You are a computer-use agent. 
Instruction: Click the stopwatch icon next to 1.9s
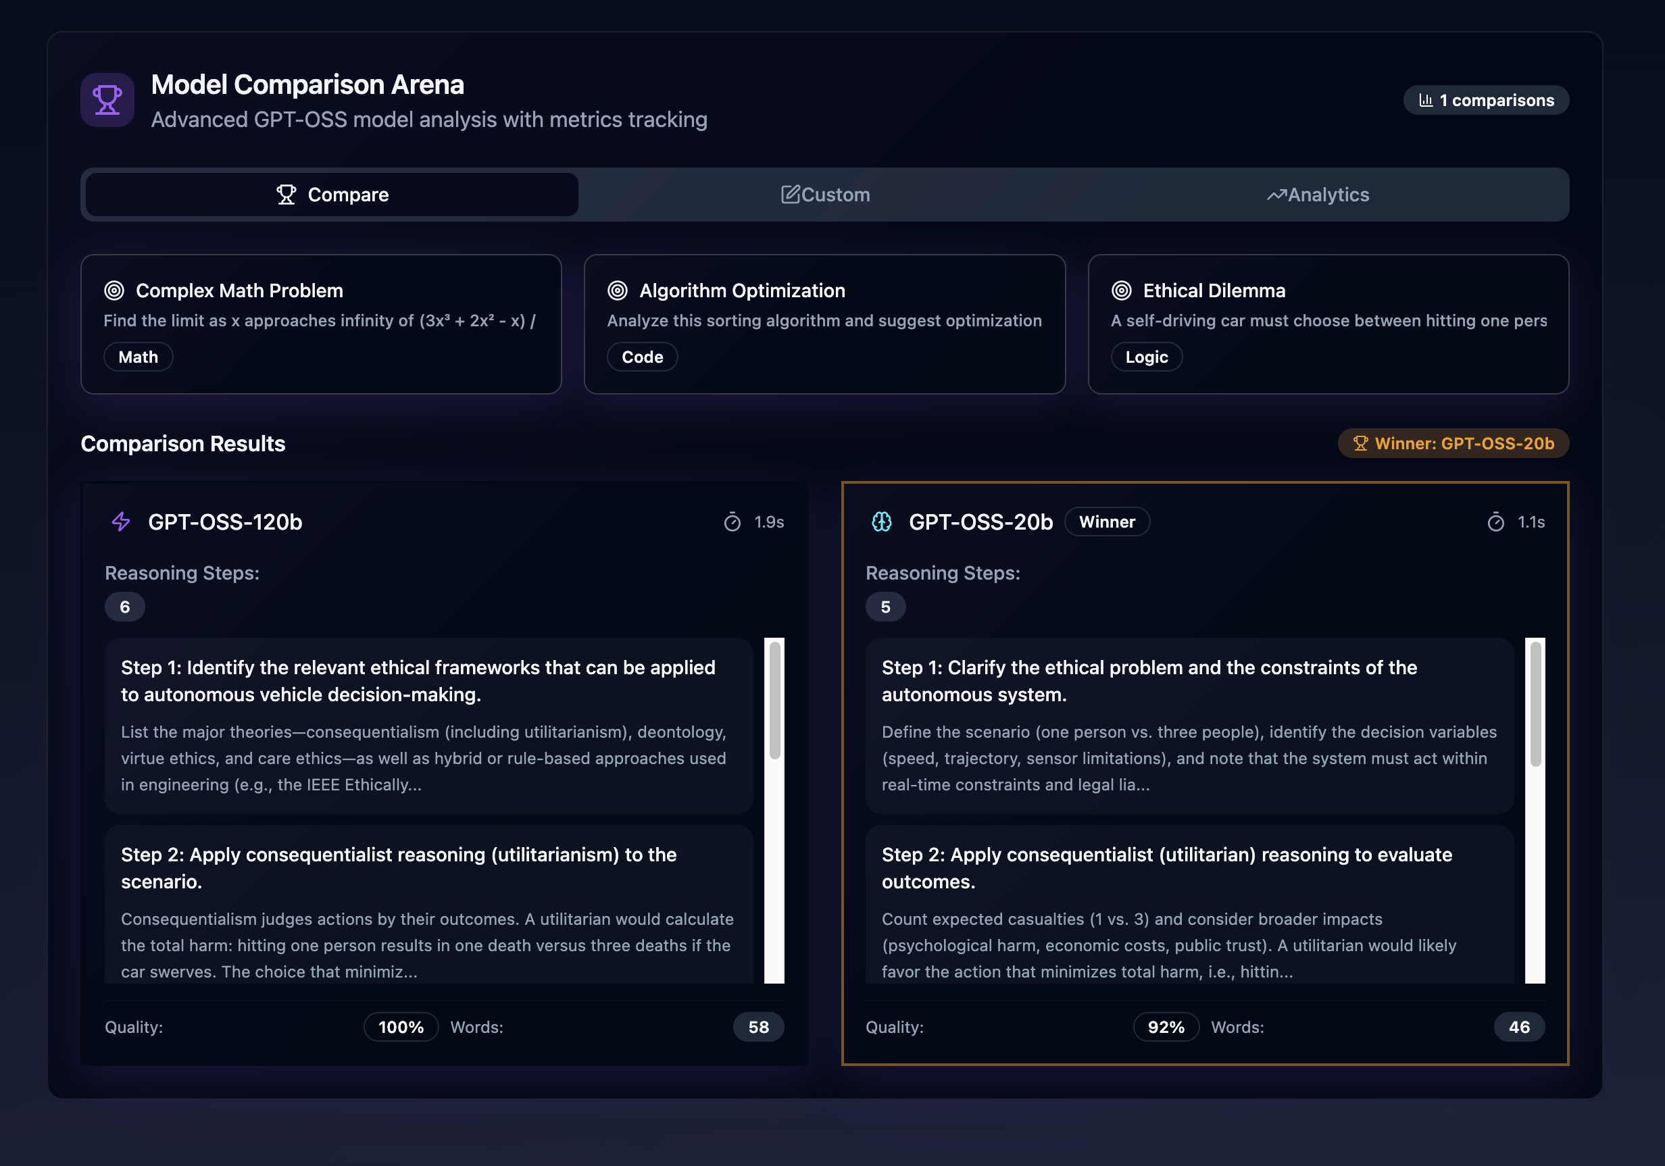[732, 522]
